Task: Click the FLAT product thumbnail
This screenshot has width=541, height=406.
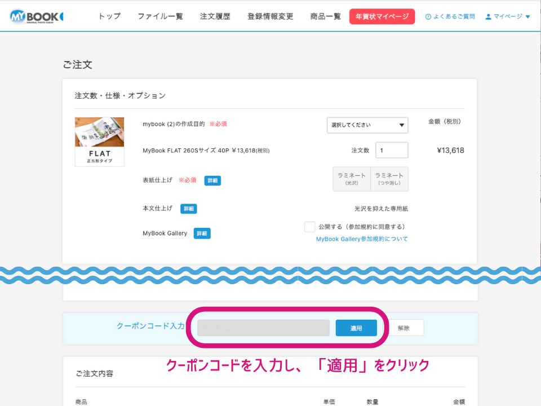Action: [99, 142]
